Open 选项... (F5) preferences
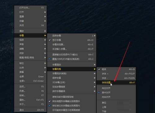 [x=30, y=86]
